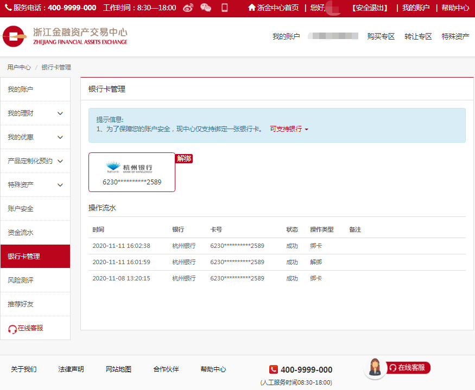Click the 银行 column header
This screenshot has width=475, height=390.
(x=178, y=229)
